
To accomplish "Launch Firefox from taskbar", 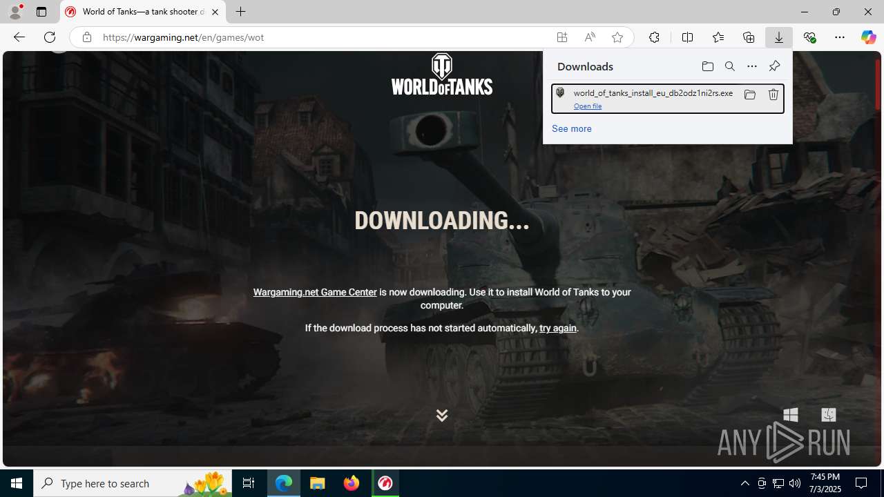I will click(x=352, y=483).
